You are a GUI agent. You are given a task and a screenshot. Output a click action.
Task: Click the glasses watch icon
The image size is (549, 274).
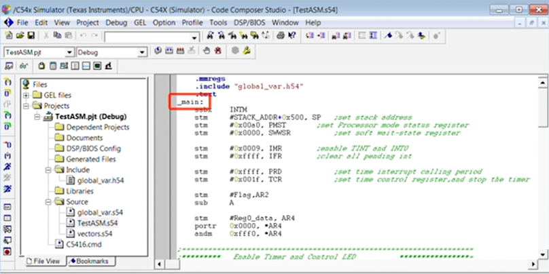coord(24,66)
